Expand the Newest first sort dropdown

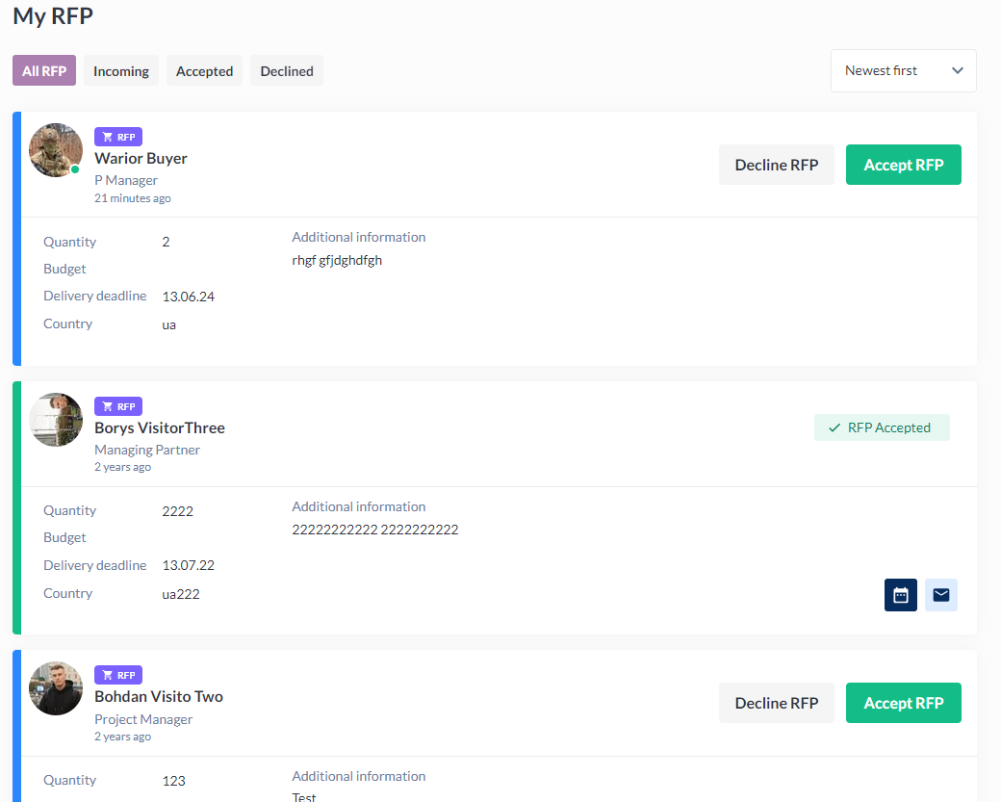903,70
